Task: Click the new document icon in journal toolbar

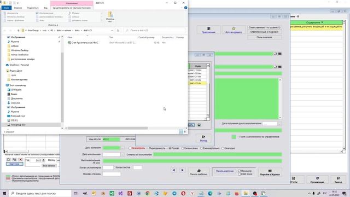Action: [x=9, y=159]
